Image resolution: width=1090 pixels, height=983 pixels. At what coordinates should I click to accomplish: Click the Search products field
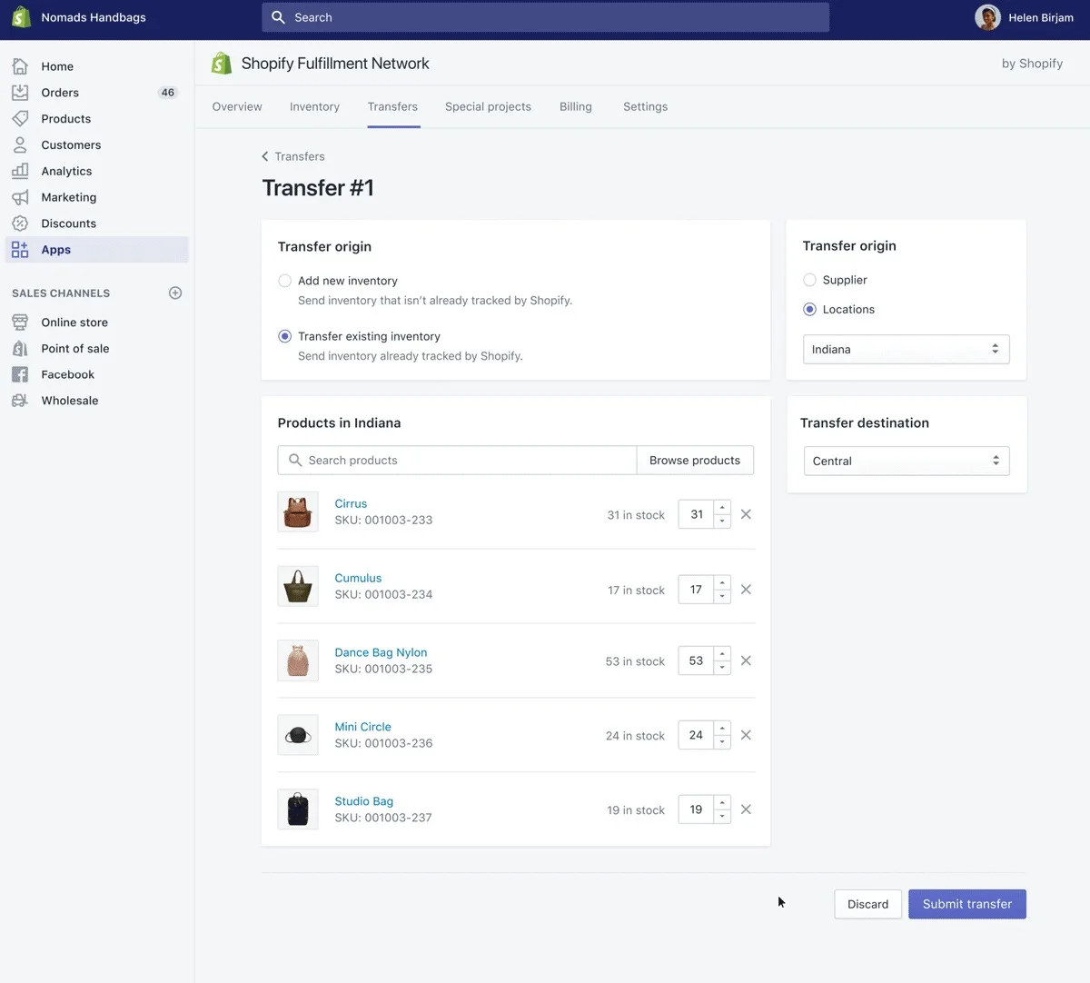[457, 461]
